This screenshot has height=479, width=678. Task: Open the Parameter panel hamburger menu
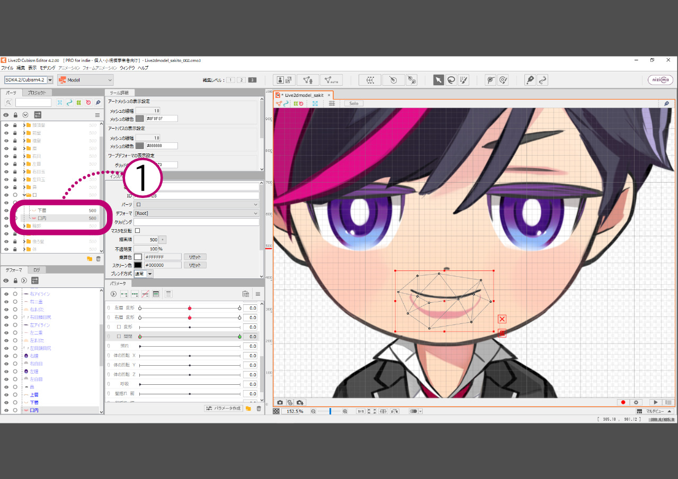click(258, 294)
